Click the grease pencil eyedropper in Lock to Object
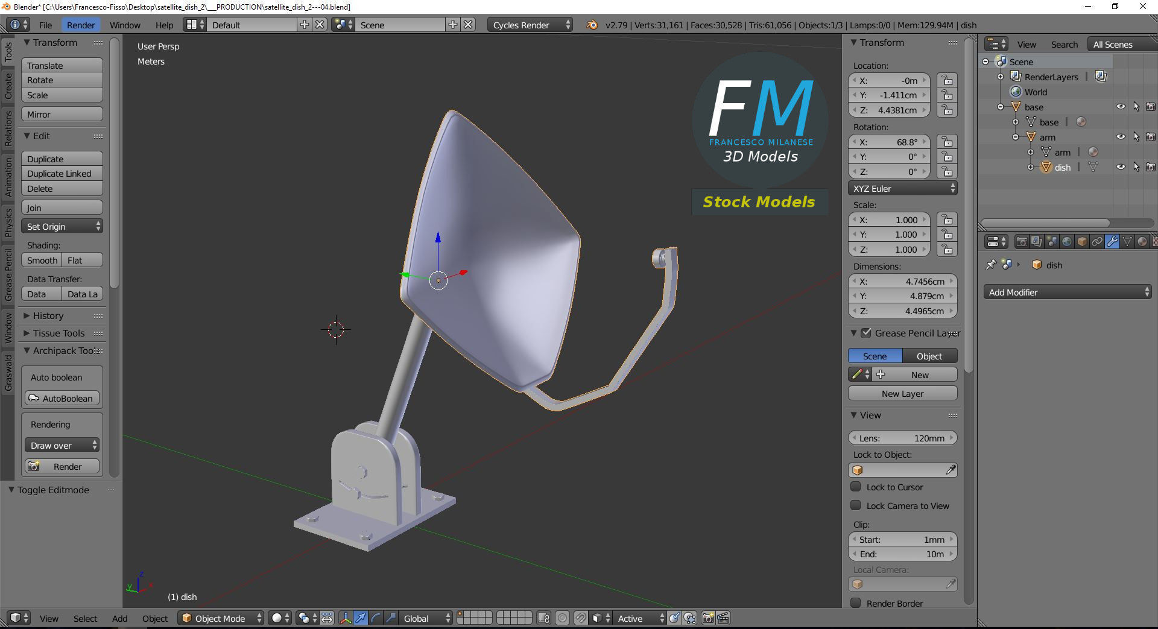Viewport: 1158px width, 629px height. [951, 470]
